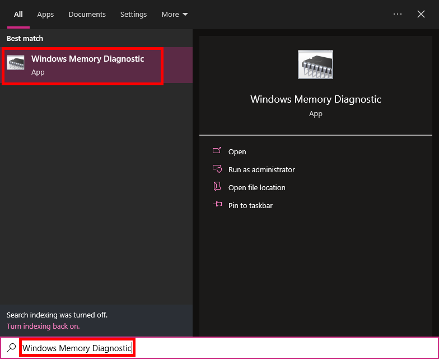Choose Pin to taskbar
The width and height of the screenshot is (439, 359).
tap(250, 205)
